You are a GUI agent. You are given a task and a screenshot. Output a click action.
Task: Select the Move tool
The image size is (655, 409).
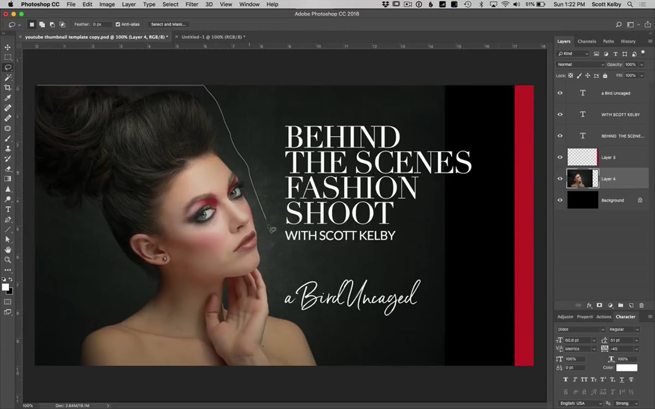[x=8, y=47]
